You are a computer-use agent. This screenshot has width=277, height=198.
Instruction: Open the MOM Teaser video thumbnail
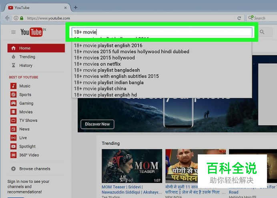(132, 166)
